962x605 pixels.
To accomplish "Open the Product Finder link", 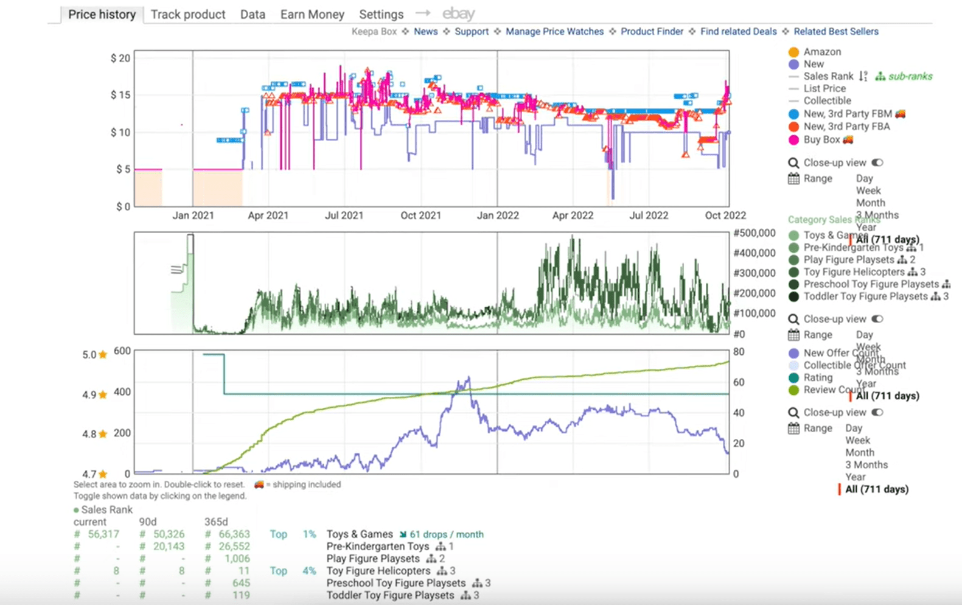I will (652, 32).
